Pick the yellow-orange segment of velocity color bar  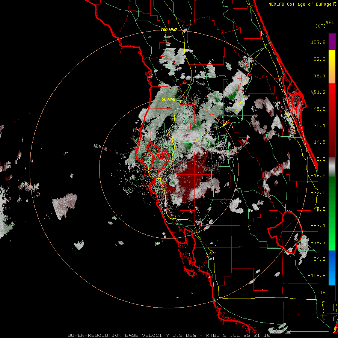[332, 67]
